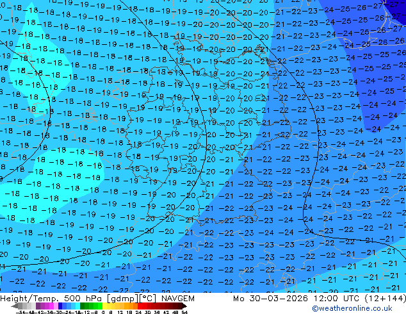This screenshot has height=314, width=406.
Task: Click the bright red swatch near 24
Action: (x=140, y=306)
